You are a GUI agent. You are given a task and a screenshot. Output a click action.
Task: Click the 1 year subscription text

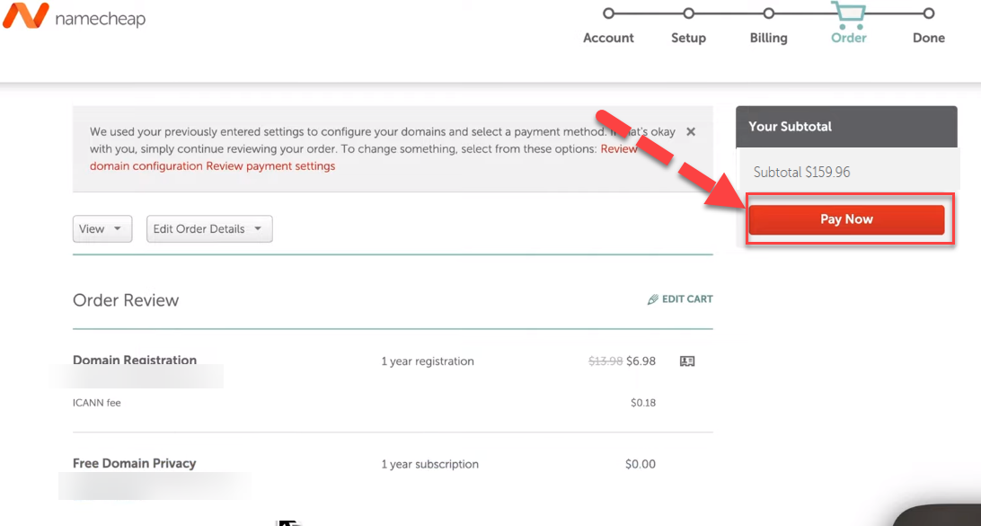429,465
